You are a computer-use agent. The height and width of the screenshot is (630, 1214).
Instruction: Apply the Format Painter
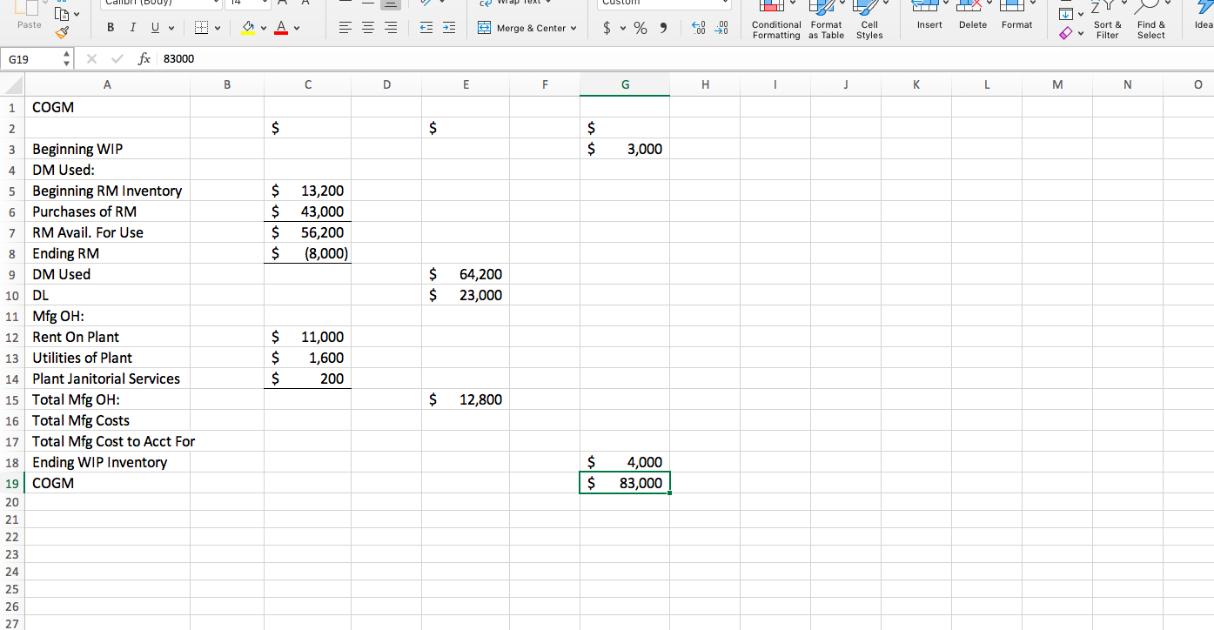pos(62,33)
